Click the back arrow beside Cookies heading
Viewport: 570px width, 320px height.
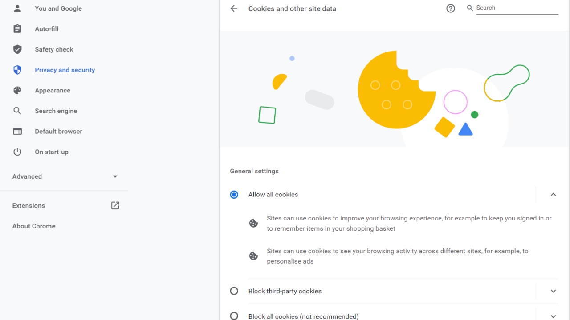(x=234, y=8)
